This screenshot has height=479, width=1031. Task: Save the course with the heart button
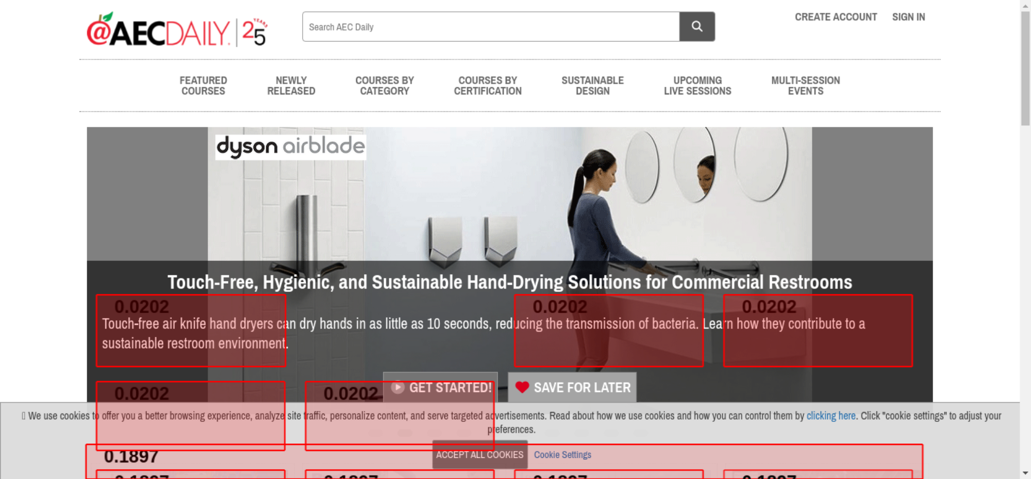(572, 387)
